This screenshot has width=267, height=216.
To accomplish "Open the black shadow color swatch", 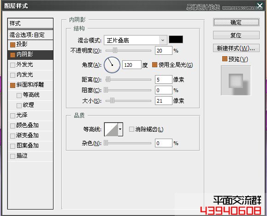I will pyautogui.click(x=176, y=40).
